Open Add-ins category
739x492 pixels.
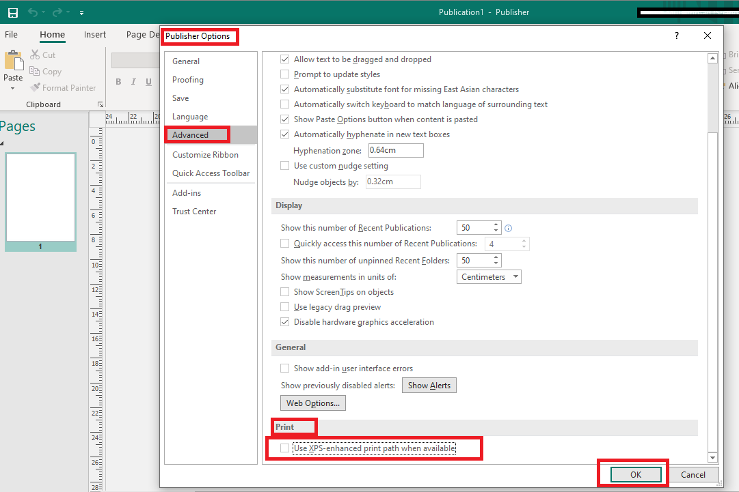[x=211, y=193]
